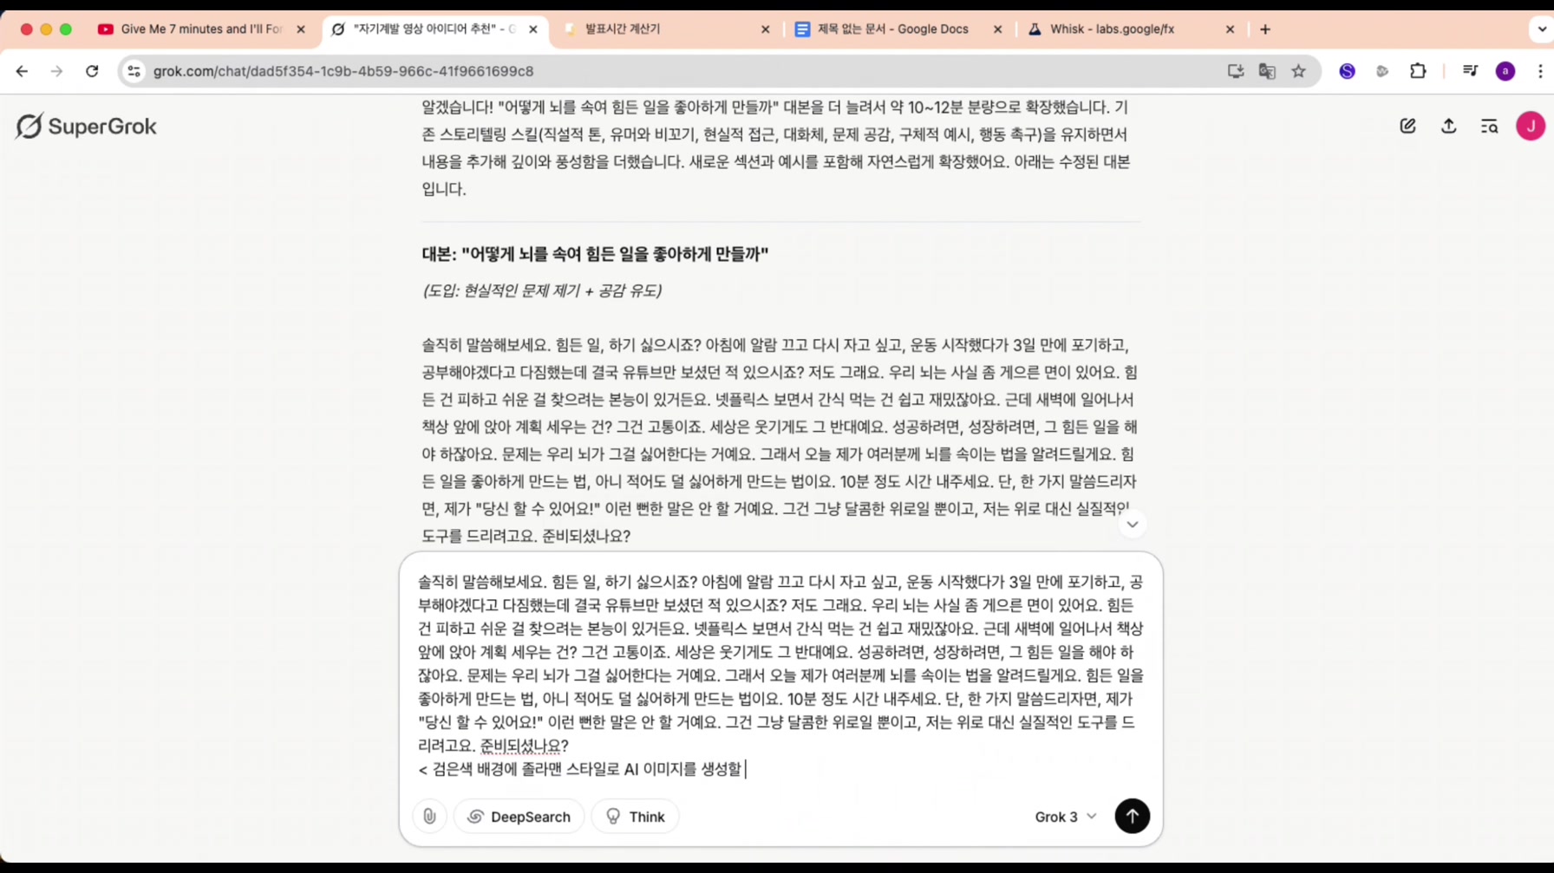Toggle DeepSearch mode
This screenshot has height=873, width=1554.
click(519, 817)
